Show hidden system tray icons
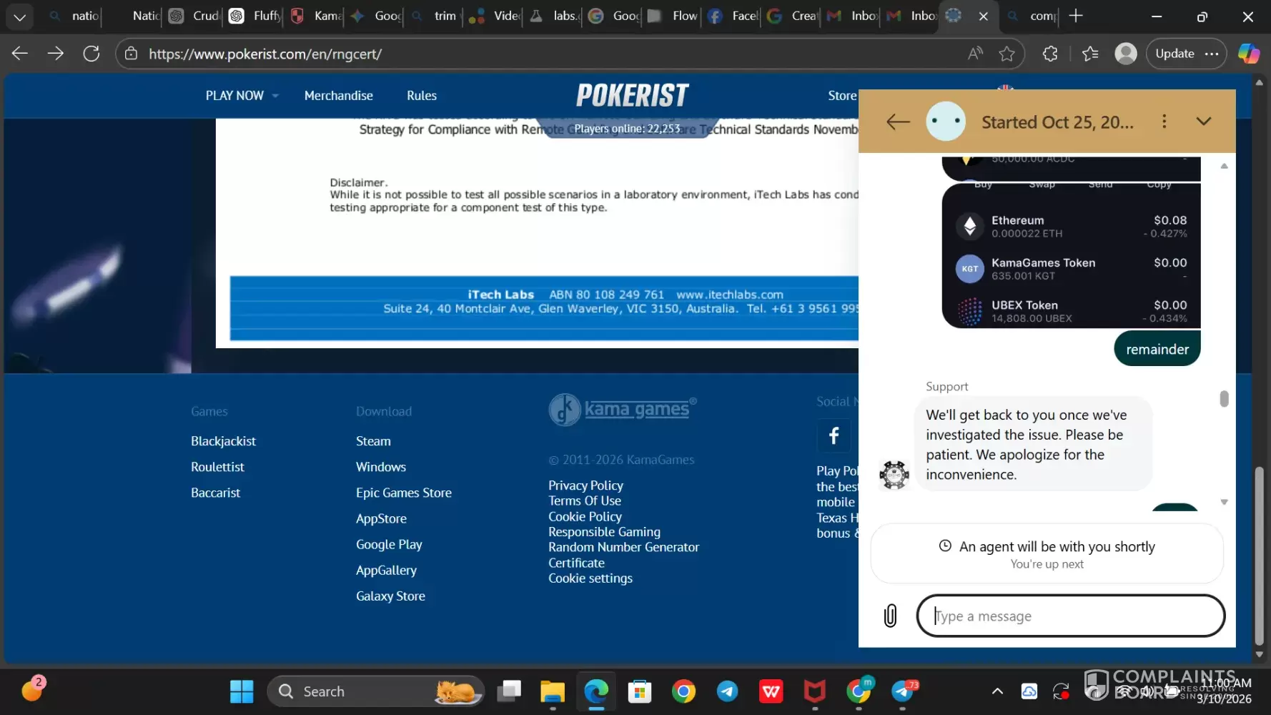 (997, 691)
